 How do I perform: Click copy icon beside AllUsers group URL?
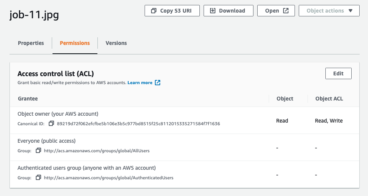38,151
